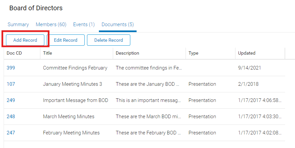The width and height of the screenshot is (295, 148).
Task: Click Presentation type in row 107
Action: (x=202, y=84)
